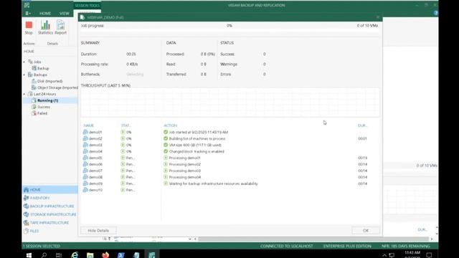This screenshot has height=258, width=459.
Task: Select the SESSION TOOLS tab
Action: pos(87,6)
